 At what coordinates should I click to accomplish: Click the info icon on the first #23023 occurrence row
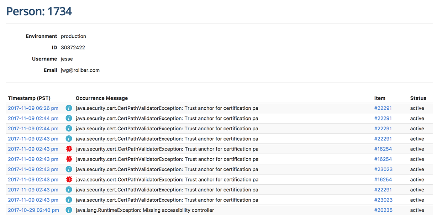click(69, 169)
